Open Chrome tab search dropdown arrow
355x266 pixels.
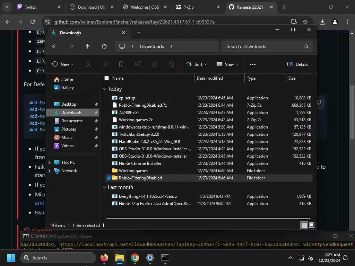(7, 7)
